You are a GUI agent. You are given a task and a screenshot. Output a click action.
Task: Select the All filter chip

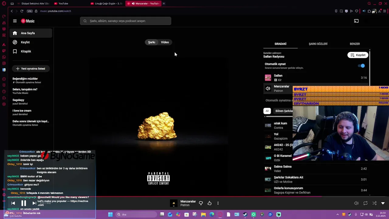coord(267,111)
